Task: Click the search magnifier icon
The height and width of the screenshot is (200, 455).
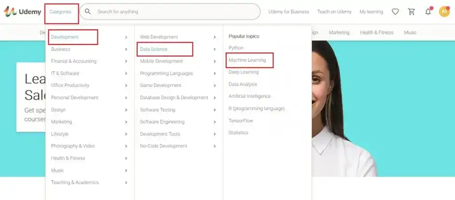Action: click(x=88, y=12)
